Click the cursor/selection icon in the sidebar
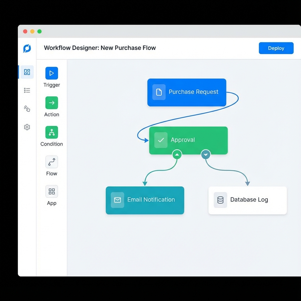Viewport: 301px width, 301px height. point(27,108)
